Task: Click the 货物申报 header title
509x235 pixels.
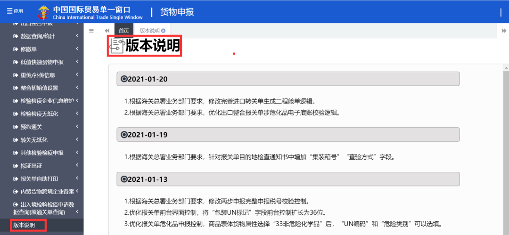Action: 177,12
